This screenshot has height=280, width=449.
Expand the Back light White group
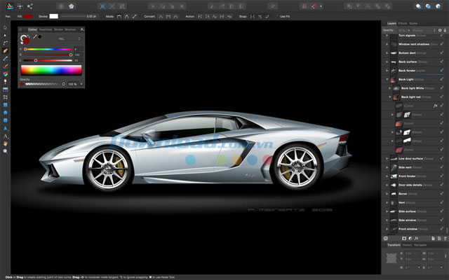pyautogui.click(x=390, y=88)
